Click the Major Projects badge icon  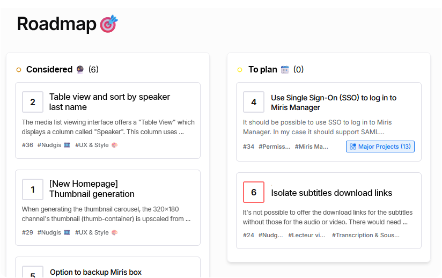352,147
